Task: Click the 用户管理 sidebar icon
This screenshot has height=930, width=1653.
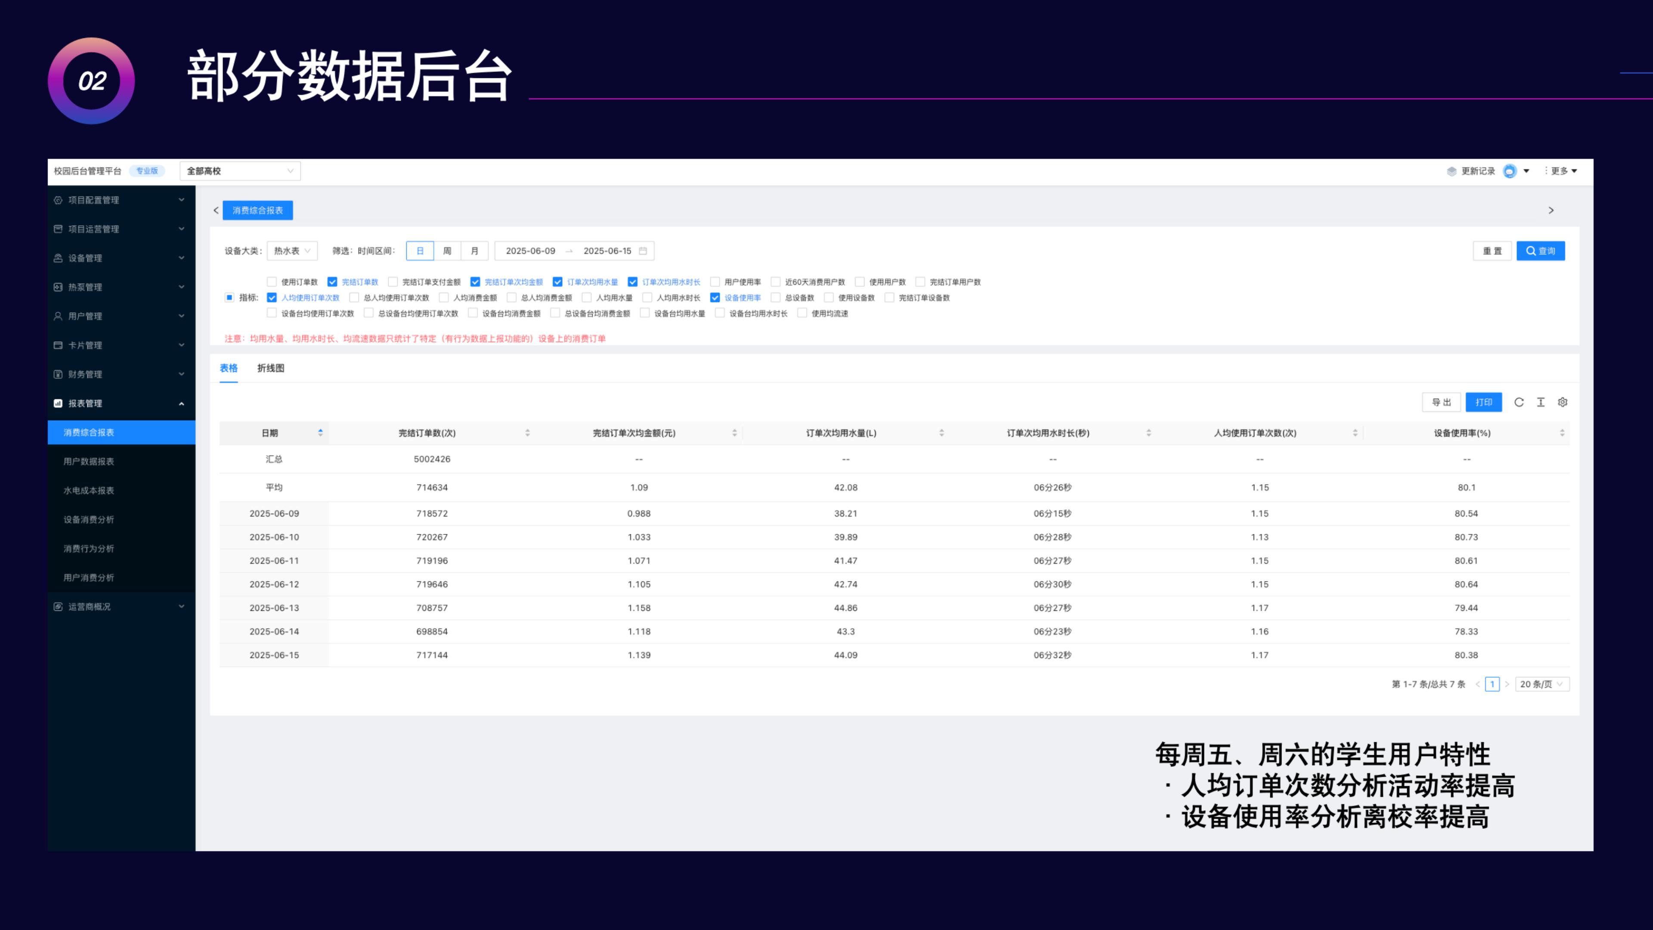Action: pos(58,316)
